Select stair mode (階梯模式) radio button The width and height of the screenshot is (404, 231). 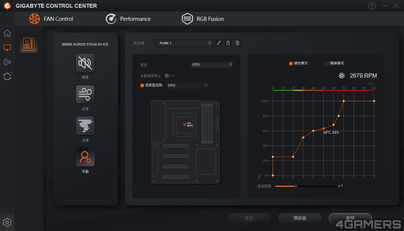click(327, 64)
